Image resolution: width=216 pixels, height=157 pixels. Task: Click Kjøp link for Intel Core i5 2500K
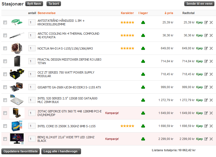pyautogui.click(x=199, y=126)
